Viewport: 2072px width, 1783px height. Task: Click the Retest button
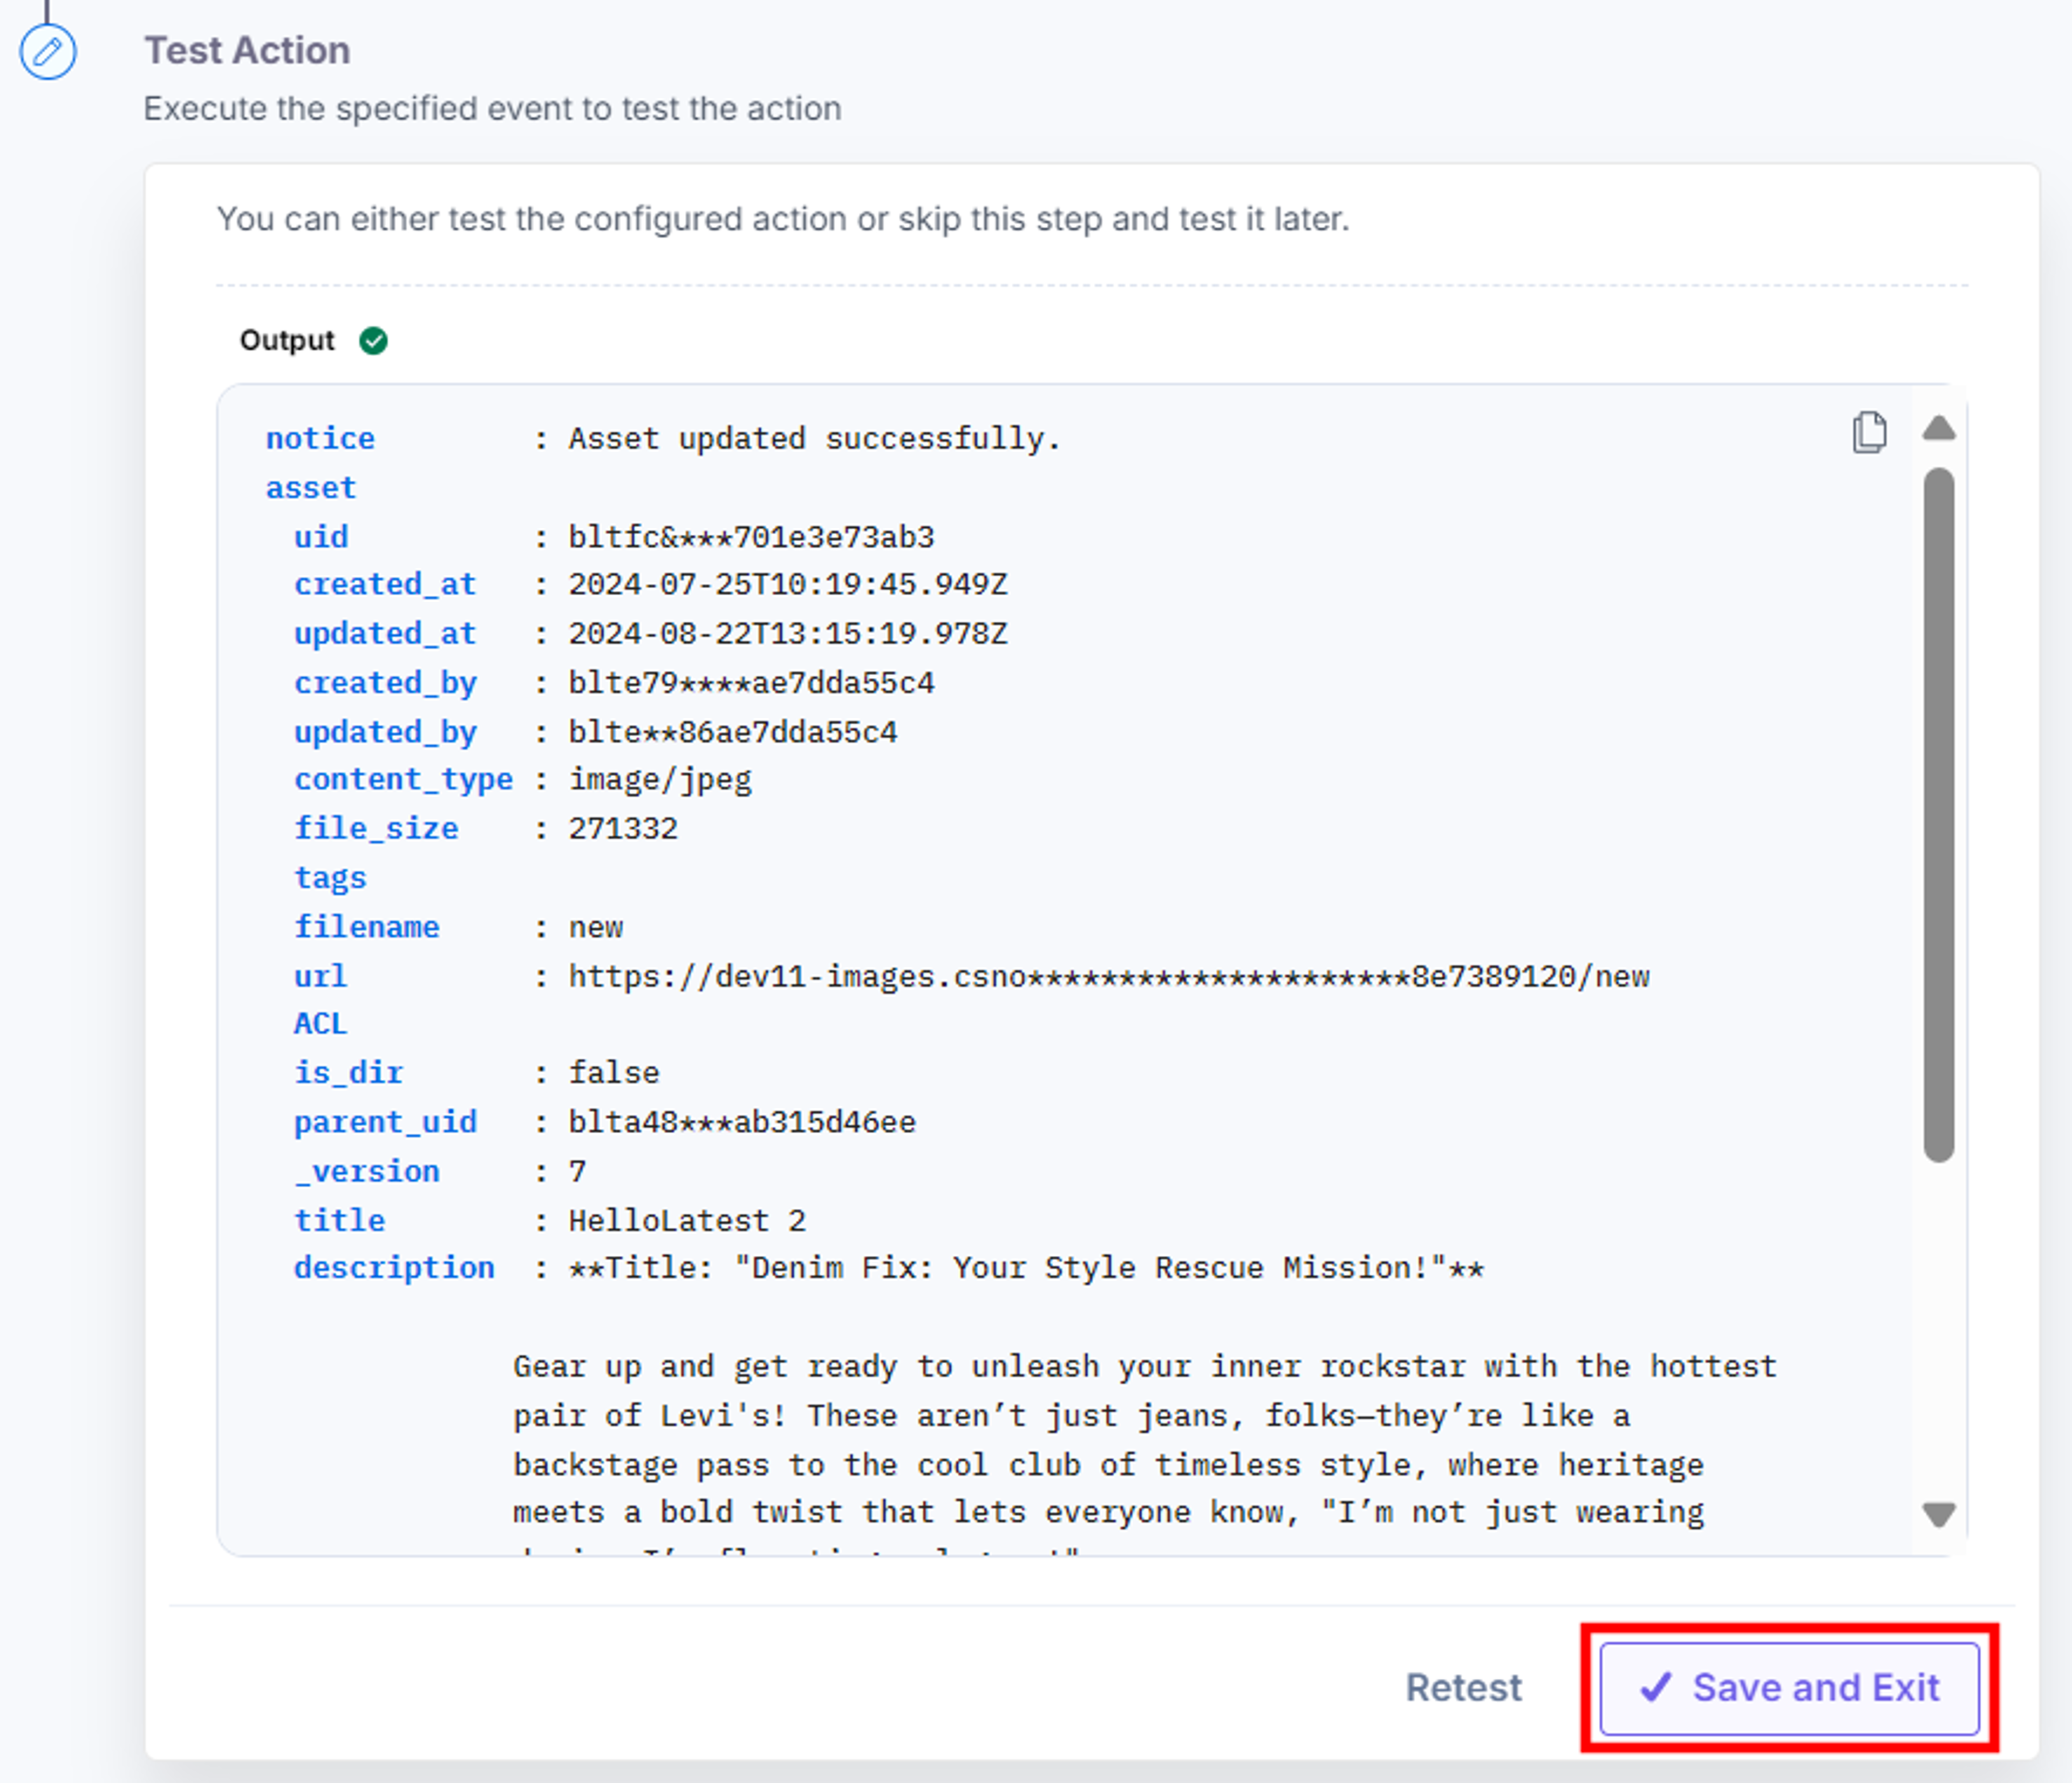click(1463, 1688)
